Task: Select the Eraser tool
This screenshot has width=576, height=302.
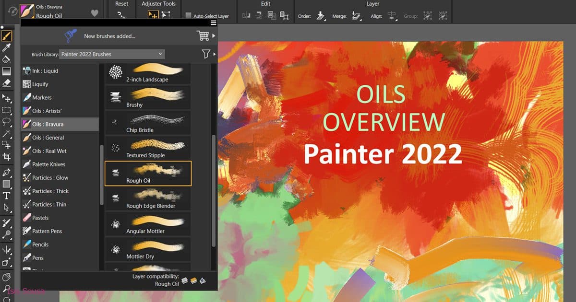Action: coord(7,82)
